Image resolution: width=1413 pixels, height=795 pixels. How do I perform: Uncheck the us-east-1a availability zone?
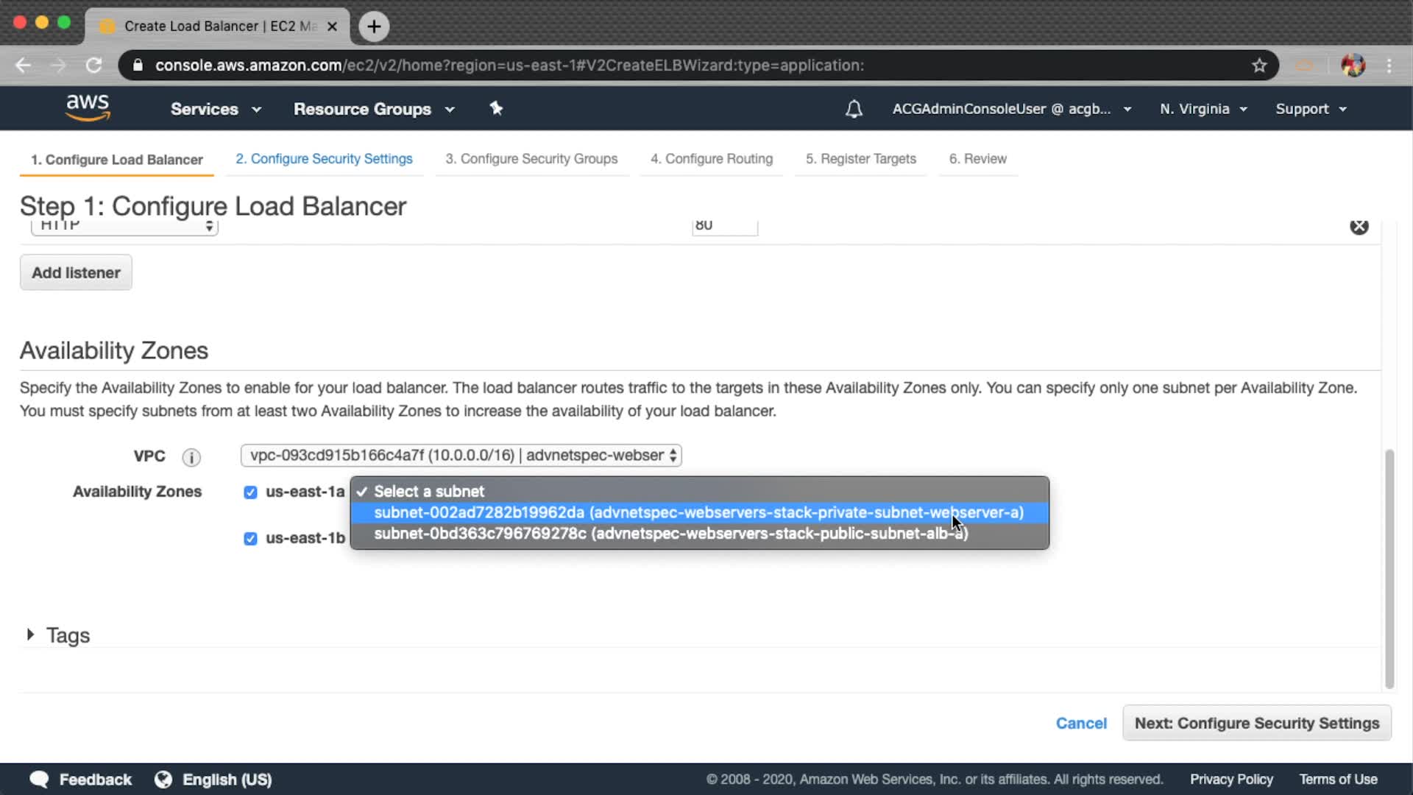250,492
